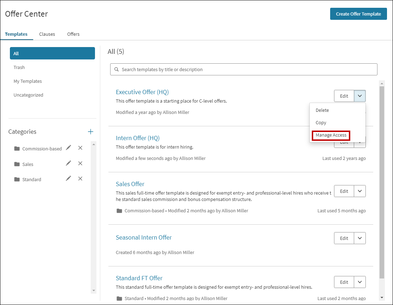Open the Offers tab

click(73, 34)
